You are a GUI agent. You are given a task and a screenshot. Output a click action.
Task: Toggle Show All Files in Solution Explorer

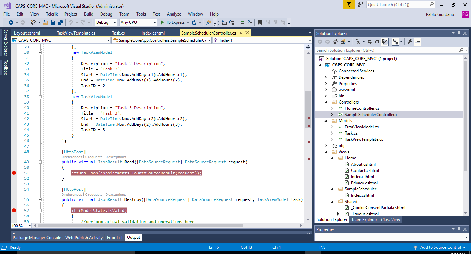coord(385,42)
